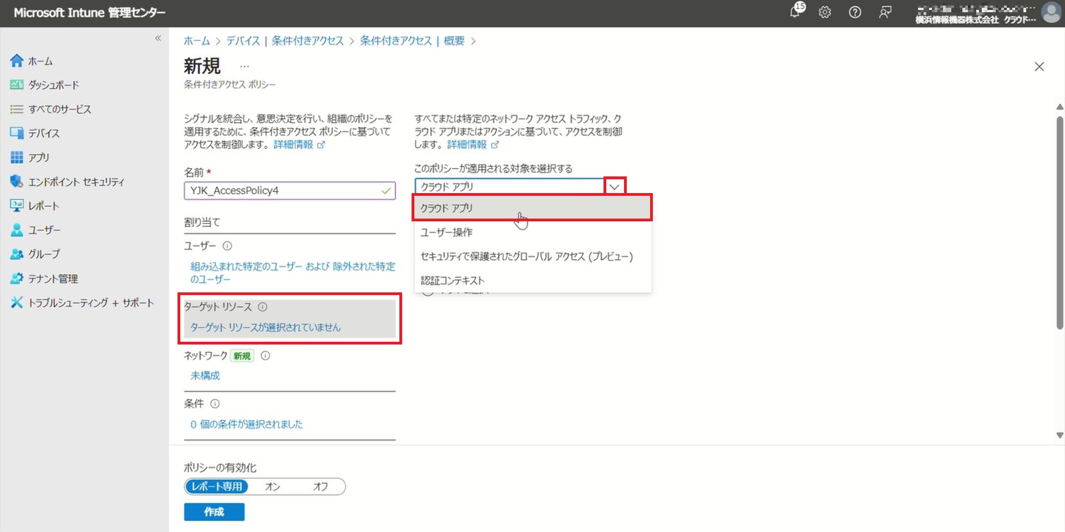1065x532 pixels.
Task: Open the notifications bell icon
Action: (x=796, y=12)
